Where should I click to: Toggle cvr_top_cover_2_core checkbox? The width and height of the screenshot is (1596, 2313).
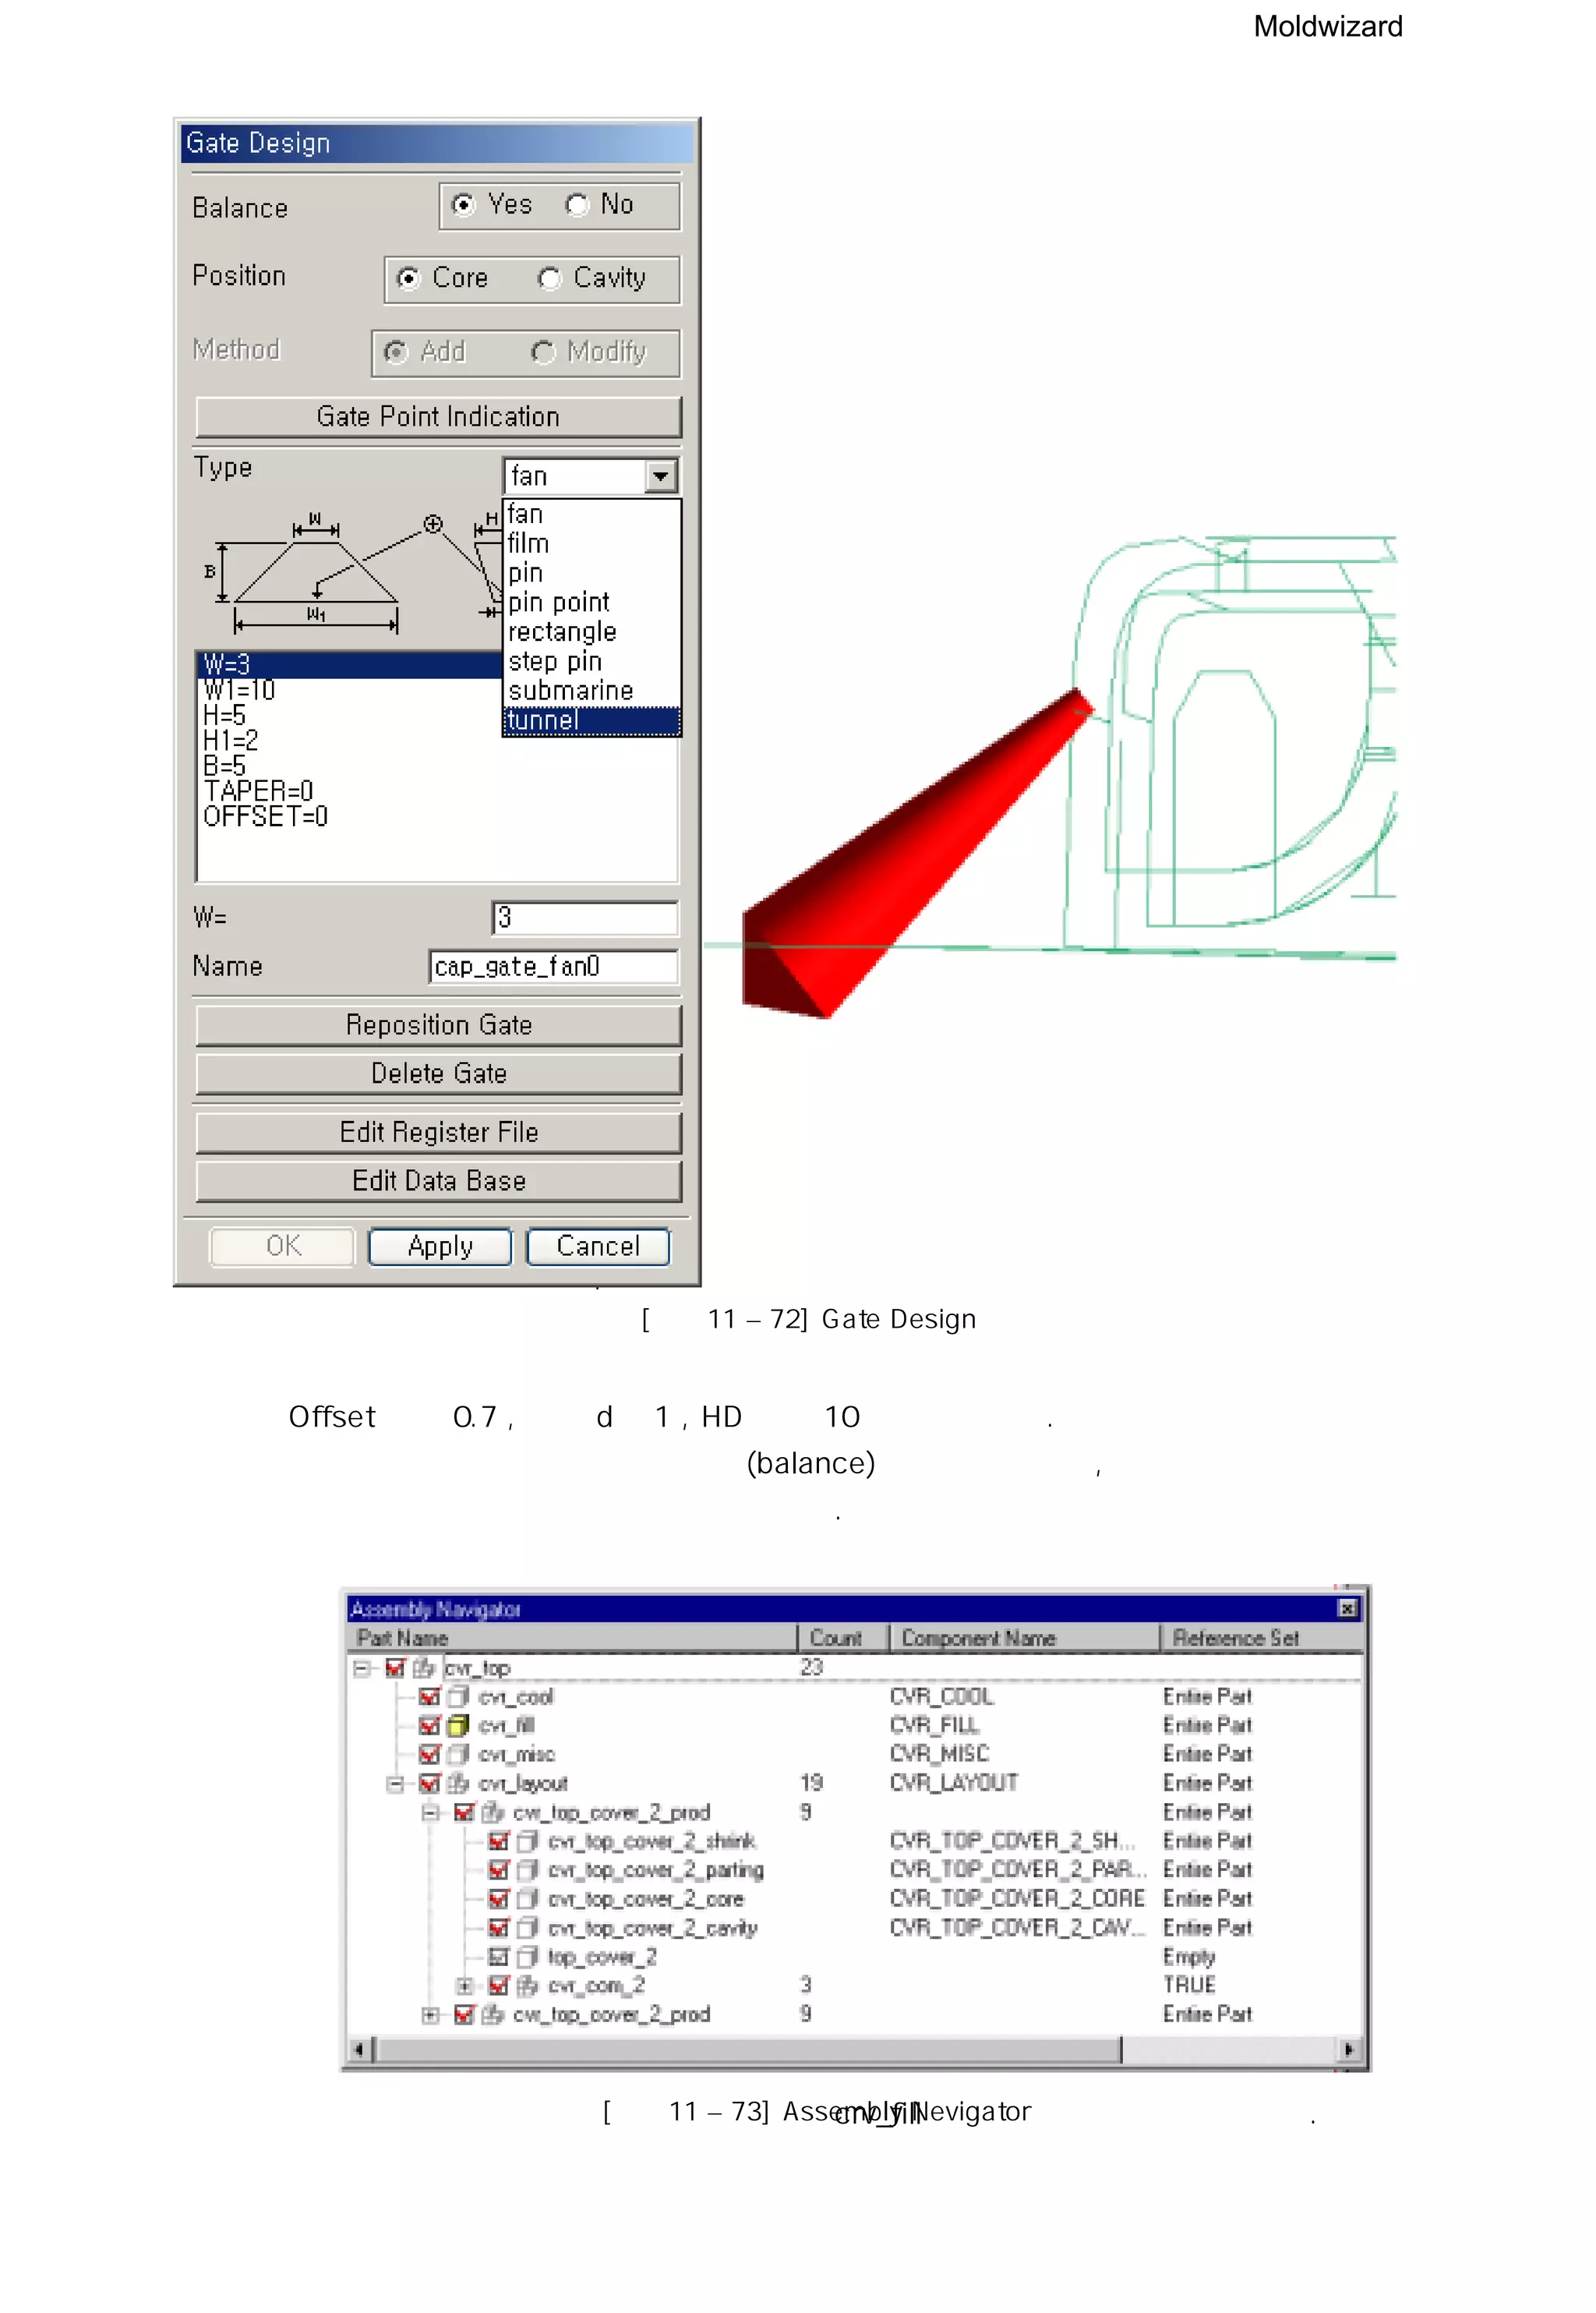point(498,1899)
